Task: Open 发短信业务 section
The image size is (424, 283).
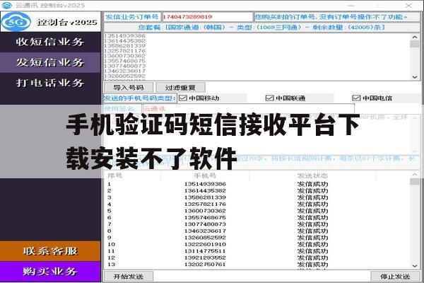Action: point(50,62)
